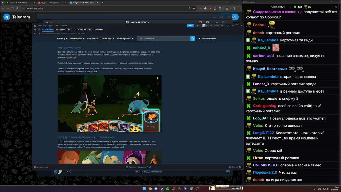
Task: Expand the Особые разделы dropdown
Action: (x=125, y=39)
